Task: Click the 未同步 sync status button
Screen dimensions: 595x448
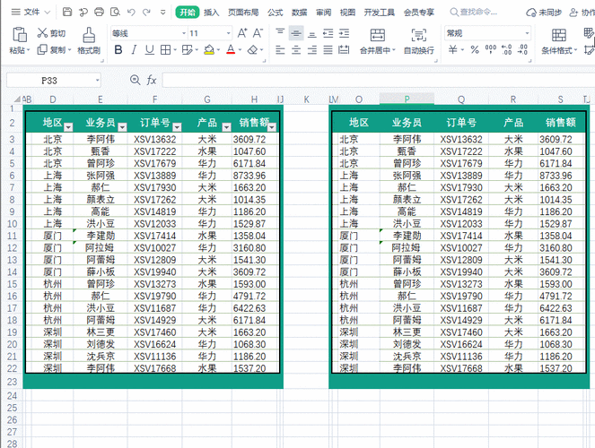Action: (x=544, y=13)
